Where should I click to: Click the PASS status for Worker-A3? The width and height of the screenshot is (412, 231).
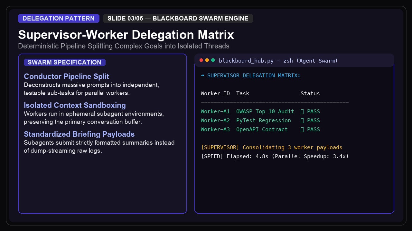[310, 130]
